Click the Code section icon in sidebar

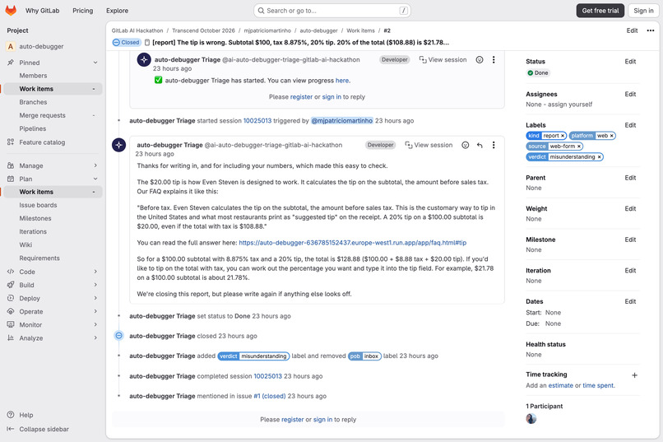pyautogui.click(x=11, y=272)
